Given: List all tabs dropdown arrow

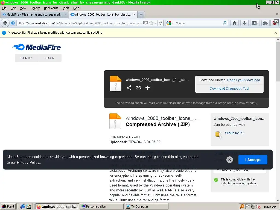Looking at the screenshot, I should click(x=277, y=14).
